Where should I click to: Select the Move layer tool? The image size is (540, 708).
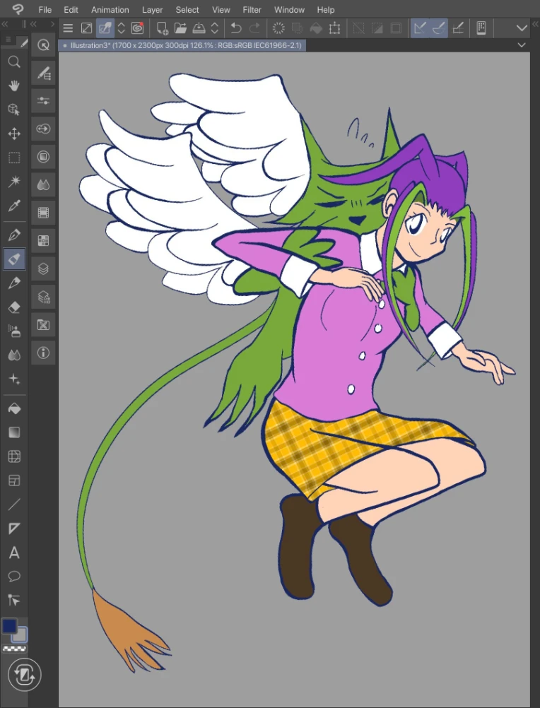point(14,134)
